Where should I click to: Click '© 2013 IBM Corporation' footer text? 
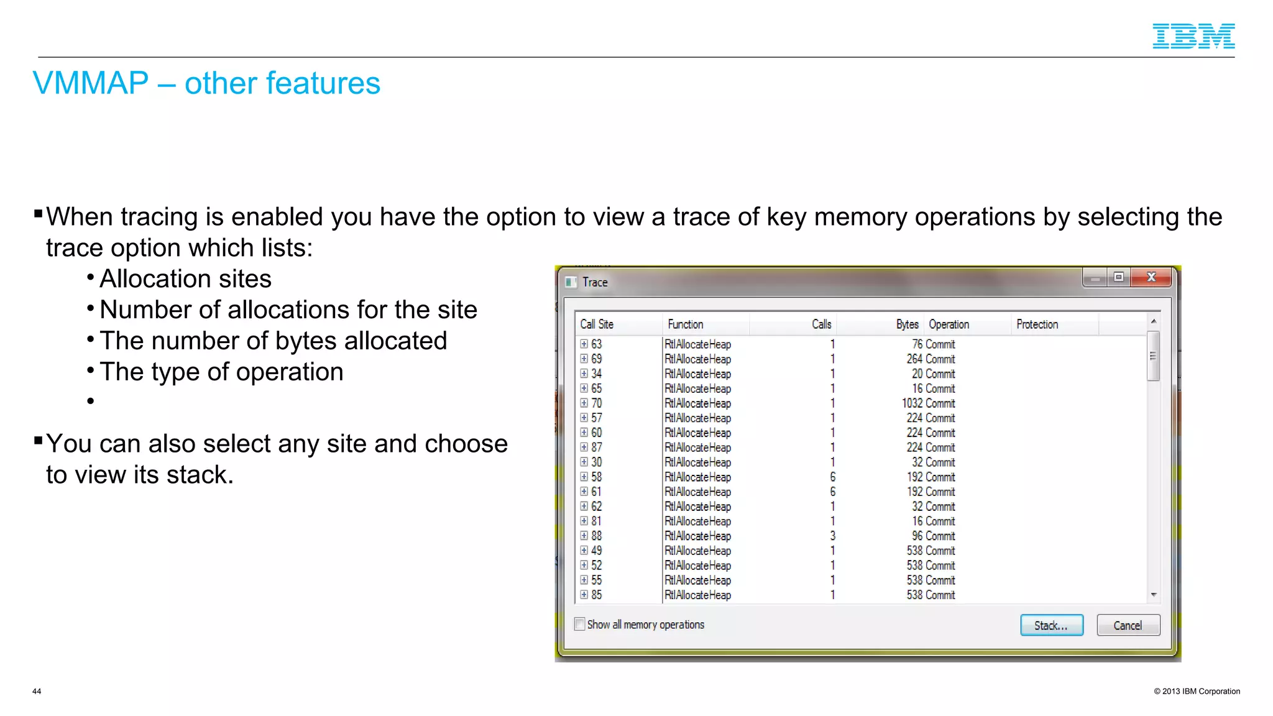(x=1197, y=691)
